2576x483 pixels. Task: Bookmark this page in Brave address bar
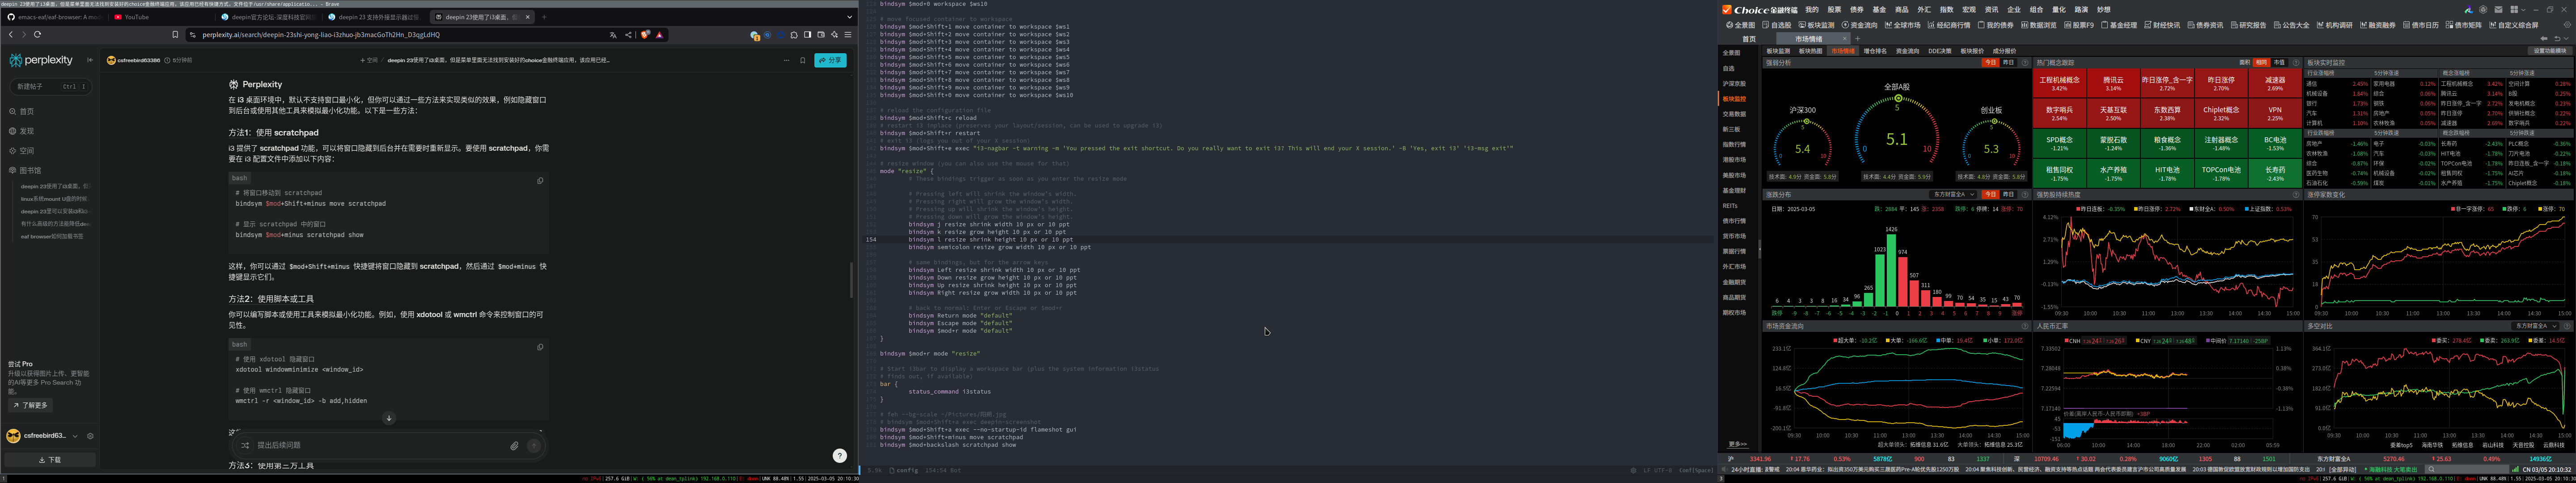pyautogui.click(x=175, y=34)
